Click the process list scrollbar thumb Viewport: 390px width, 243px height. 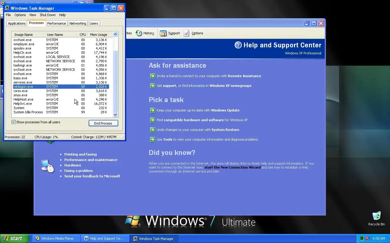click(115, 81)
